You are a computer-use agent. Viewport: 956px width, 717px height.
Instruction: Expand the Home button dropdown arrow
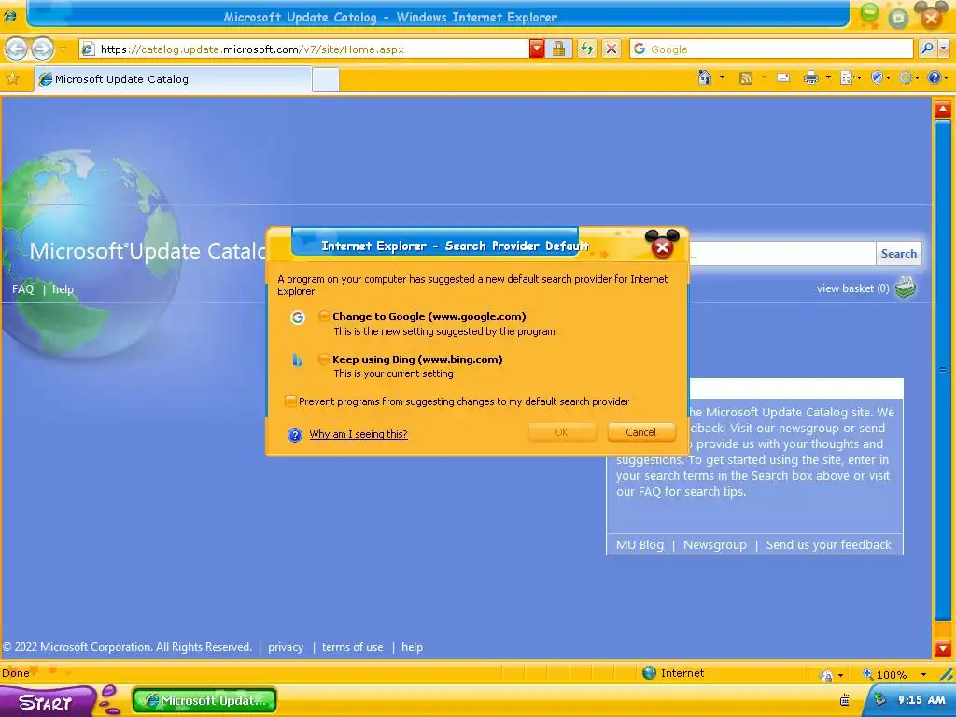(x=723, y=77)
